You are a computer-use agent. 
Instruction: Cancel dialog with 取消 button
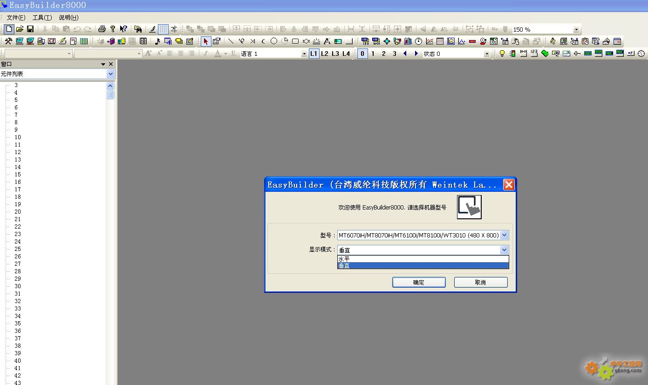coord(481,282)
